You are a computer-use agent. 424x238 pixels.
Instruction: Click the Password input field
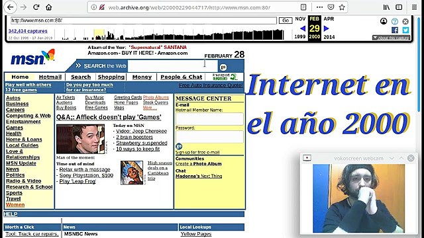209,137
